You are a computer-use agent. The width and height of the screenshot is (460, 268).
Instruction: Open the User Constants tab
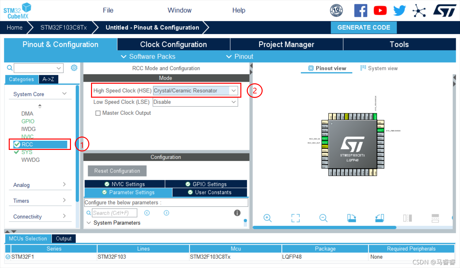(210, 192)
